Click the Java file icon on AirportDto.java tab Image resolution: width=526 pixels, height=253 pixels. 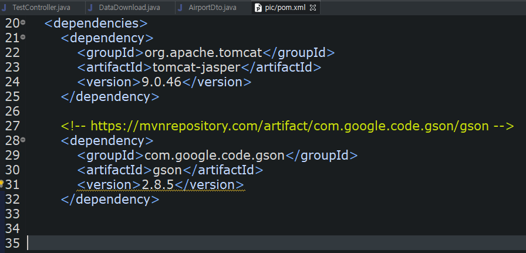(180, 8)
